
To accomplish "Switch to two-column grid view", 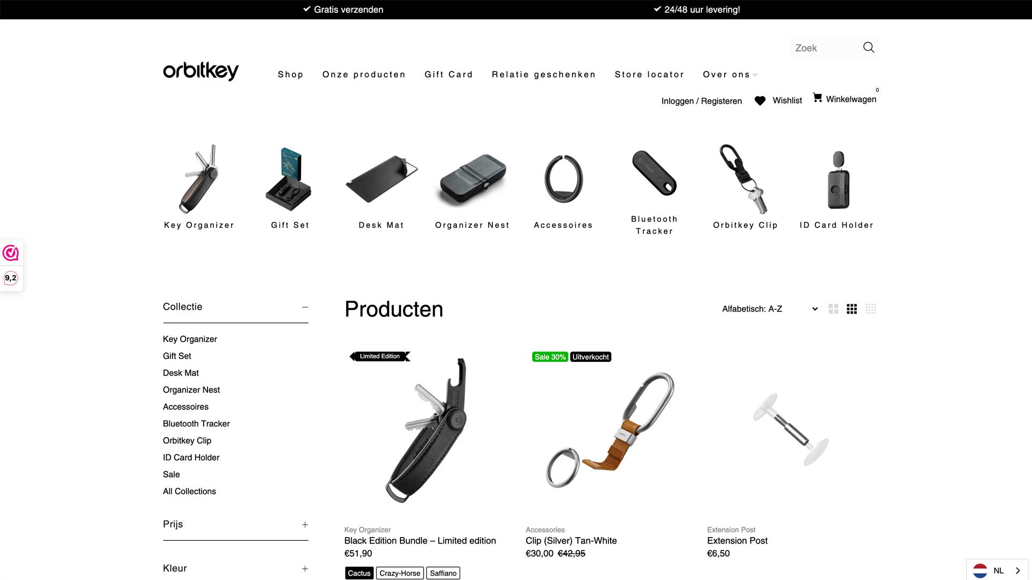I will click(834, 309).
